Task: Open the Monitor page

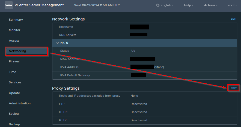Action: coord(14,30)
